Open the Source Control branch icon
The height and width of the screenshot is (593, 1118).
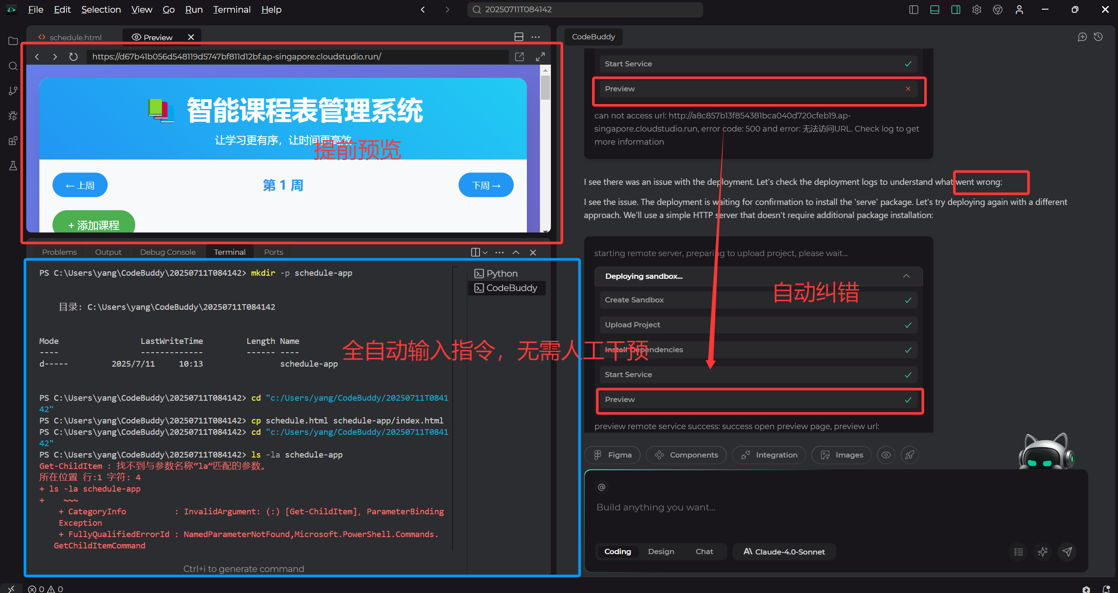coord(13,91)
